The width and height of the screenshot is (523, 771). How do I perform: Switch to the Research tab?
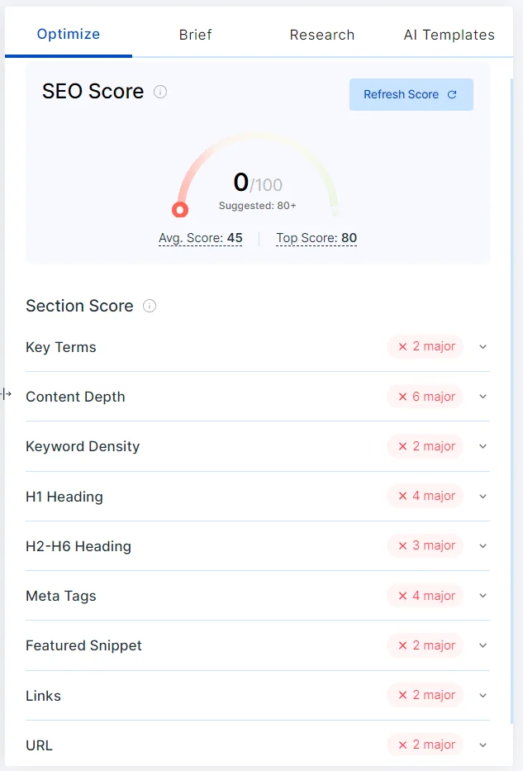(x=321, y=35)
